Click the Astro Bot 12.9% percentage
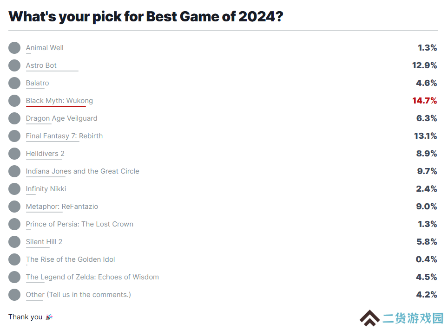 [x=425, y=65]
